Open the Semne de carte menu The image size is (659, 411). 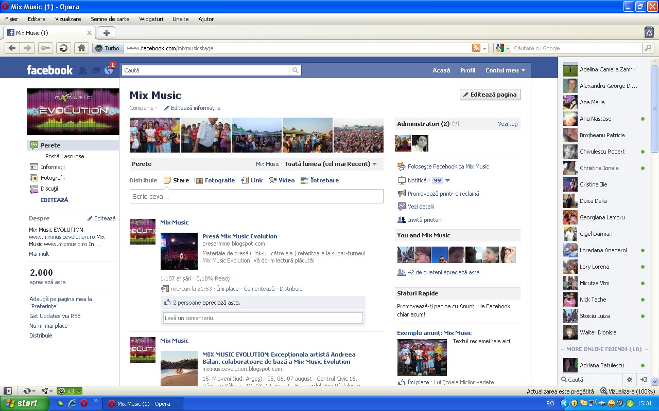(110, 19)
